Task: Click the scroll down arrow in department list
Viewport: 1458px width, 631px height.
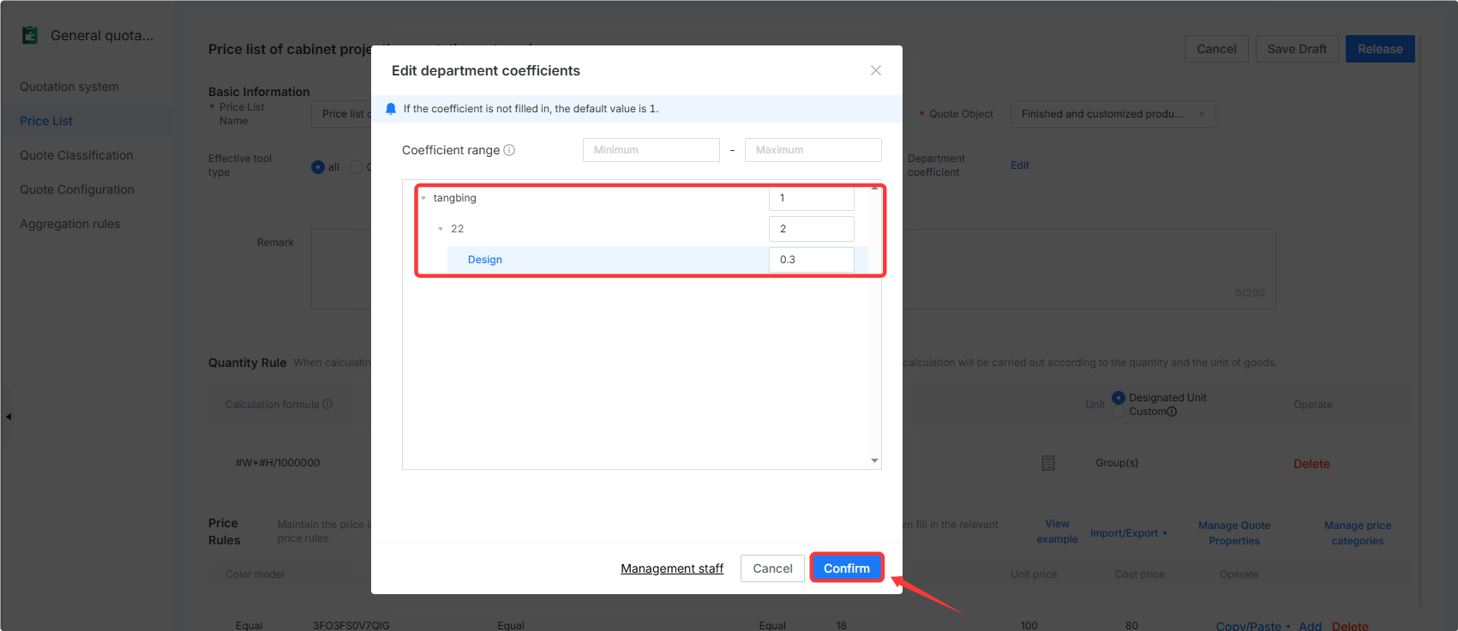Action: [874, 461]
